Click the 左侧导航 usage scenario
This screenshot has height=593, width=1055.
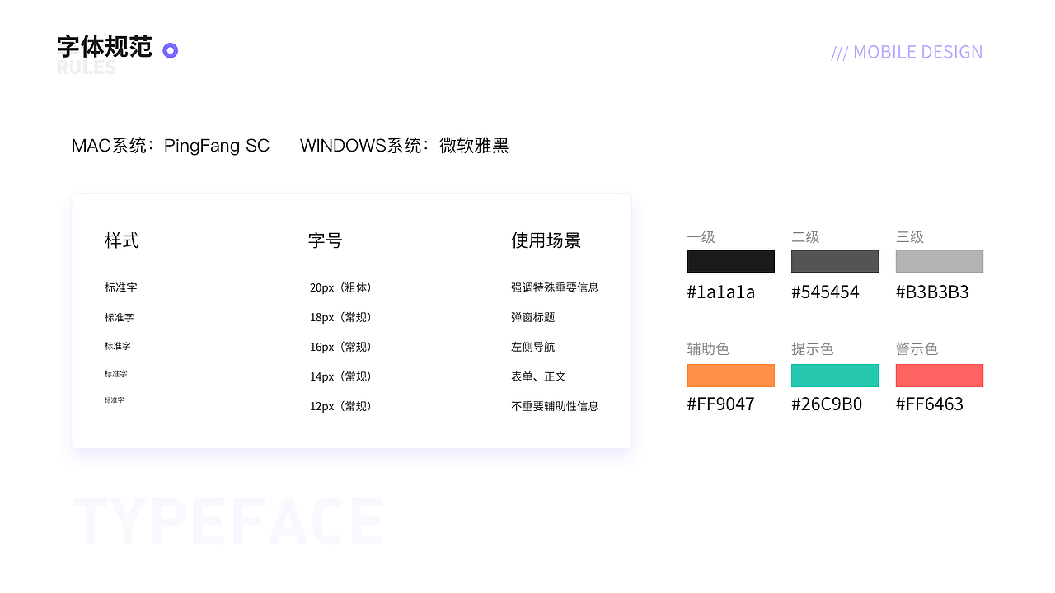[535, 347]
